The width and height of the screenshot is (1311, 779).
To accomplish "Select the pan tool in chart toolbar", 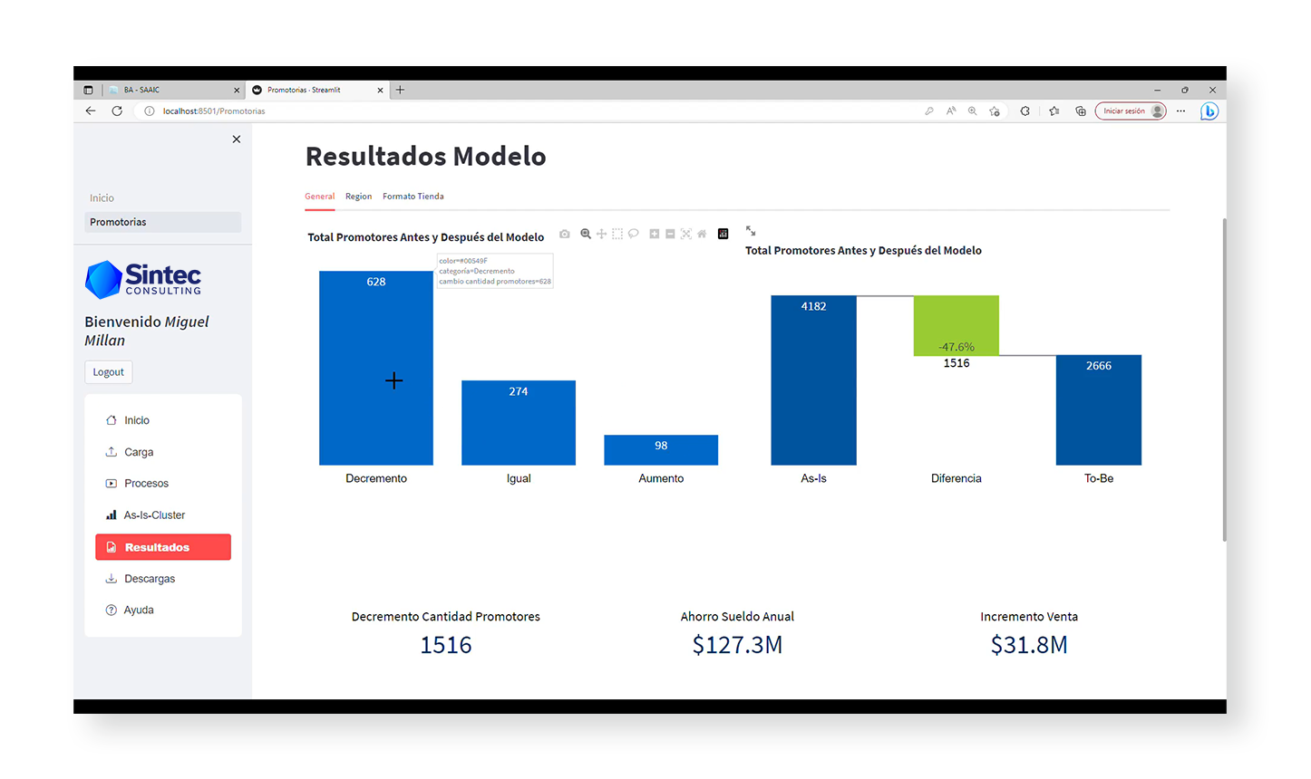I will tap(601, 234).
